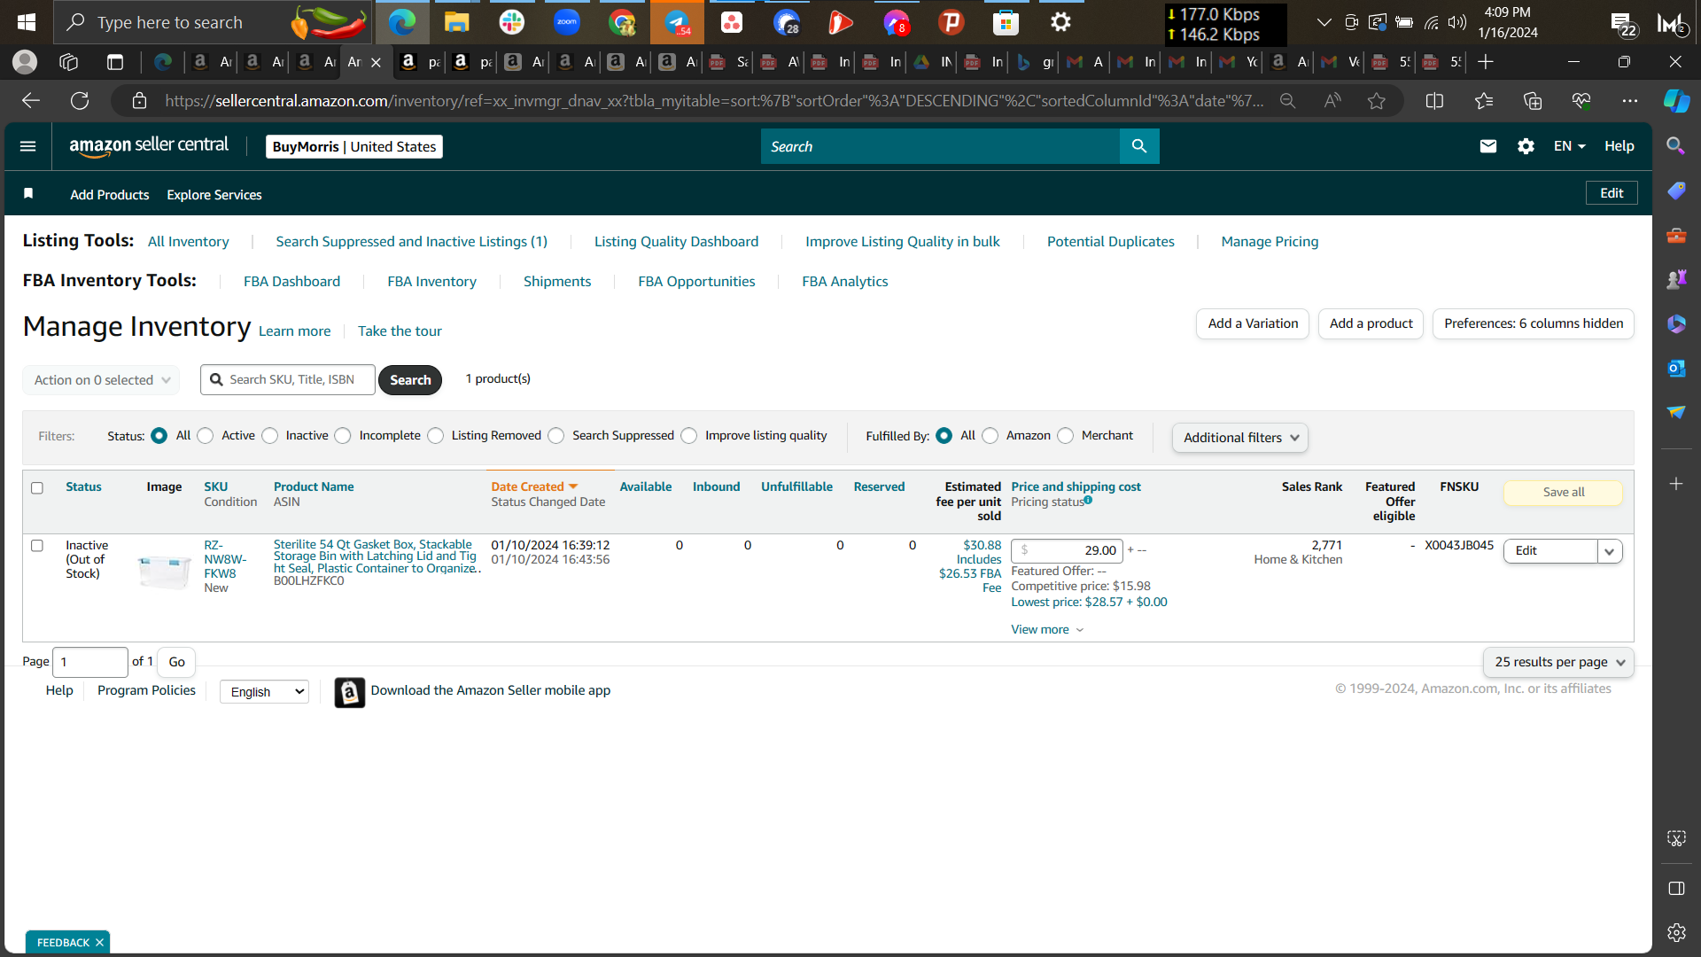Image resolution: width=1701 pixels, height=957 pixels.
Task: Add page to favorites star icon
Action: (x=1376, y=101)
